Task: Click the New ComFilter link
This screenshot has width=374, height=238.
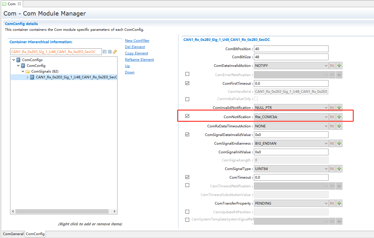Action: pos(137,41)
